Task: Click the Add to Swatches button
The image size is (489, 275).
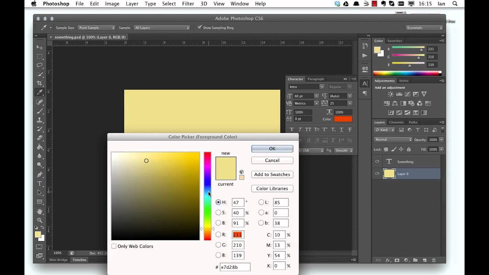Action: [272, 175]
